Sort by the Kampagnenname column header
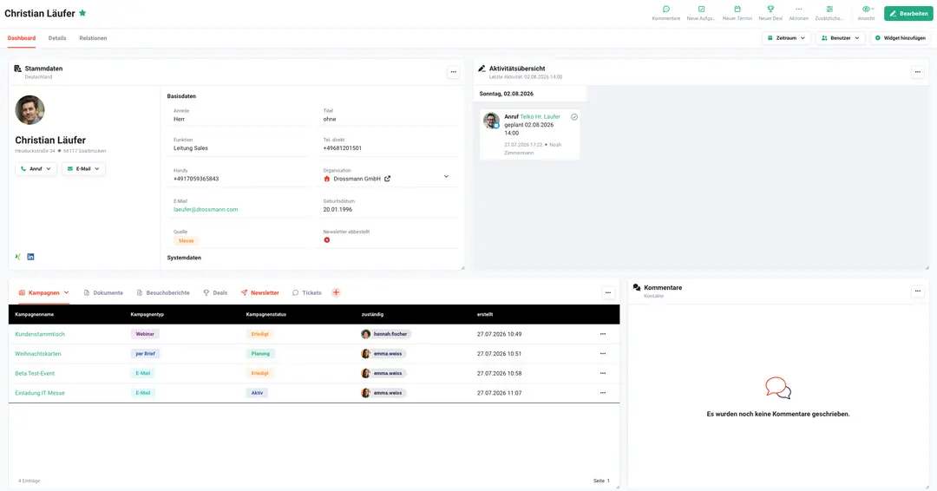937x491 pixels. [x=35, y=314]
